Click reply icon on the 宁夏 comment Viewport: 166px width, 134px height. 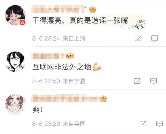(x=154, y=81)
